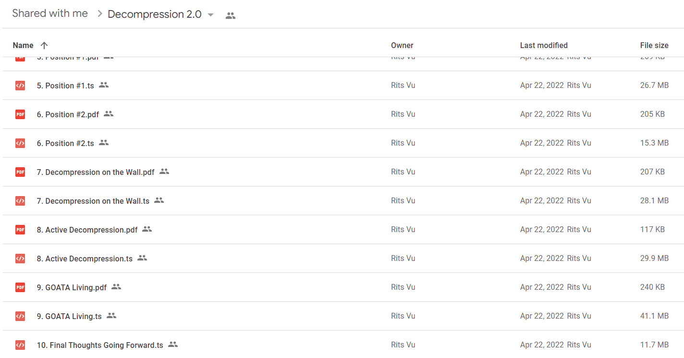This screenshot has height=358, width=684.
Task: Select 7. Decompression on the Wall.ts
Action: pyautogui.click(x=93, y=201)
